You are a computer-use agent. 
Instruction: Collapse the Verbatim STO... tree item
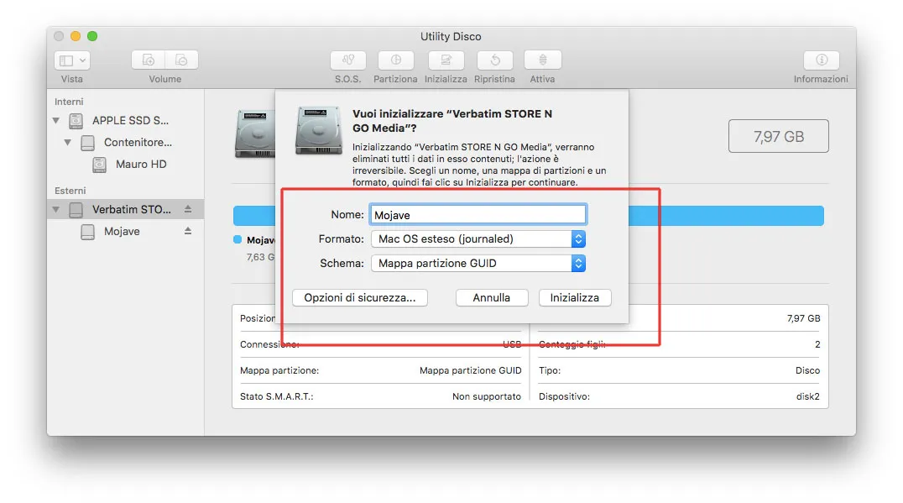coord(55,209)
